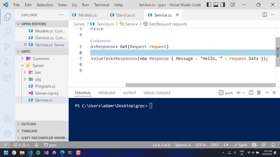Close Service.cs in Open Editors list
Image resolution: width=280 pixels, height=157 pixels.
[x=25, y=44]
